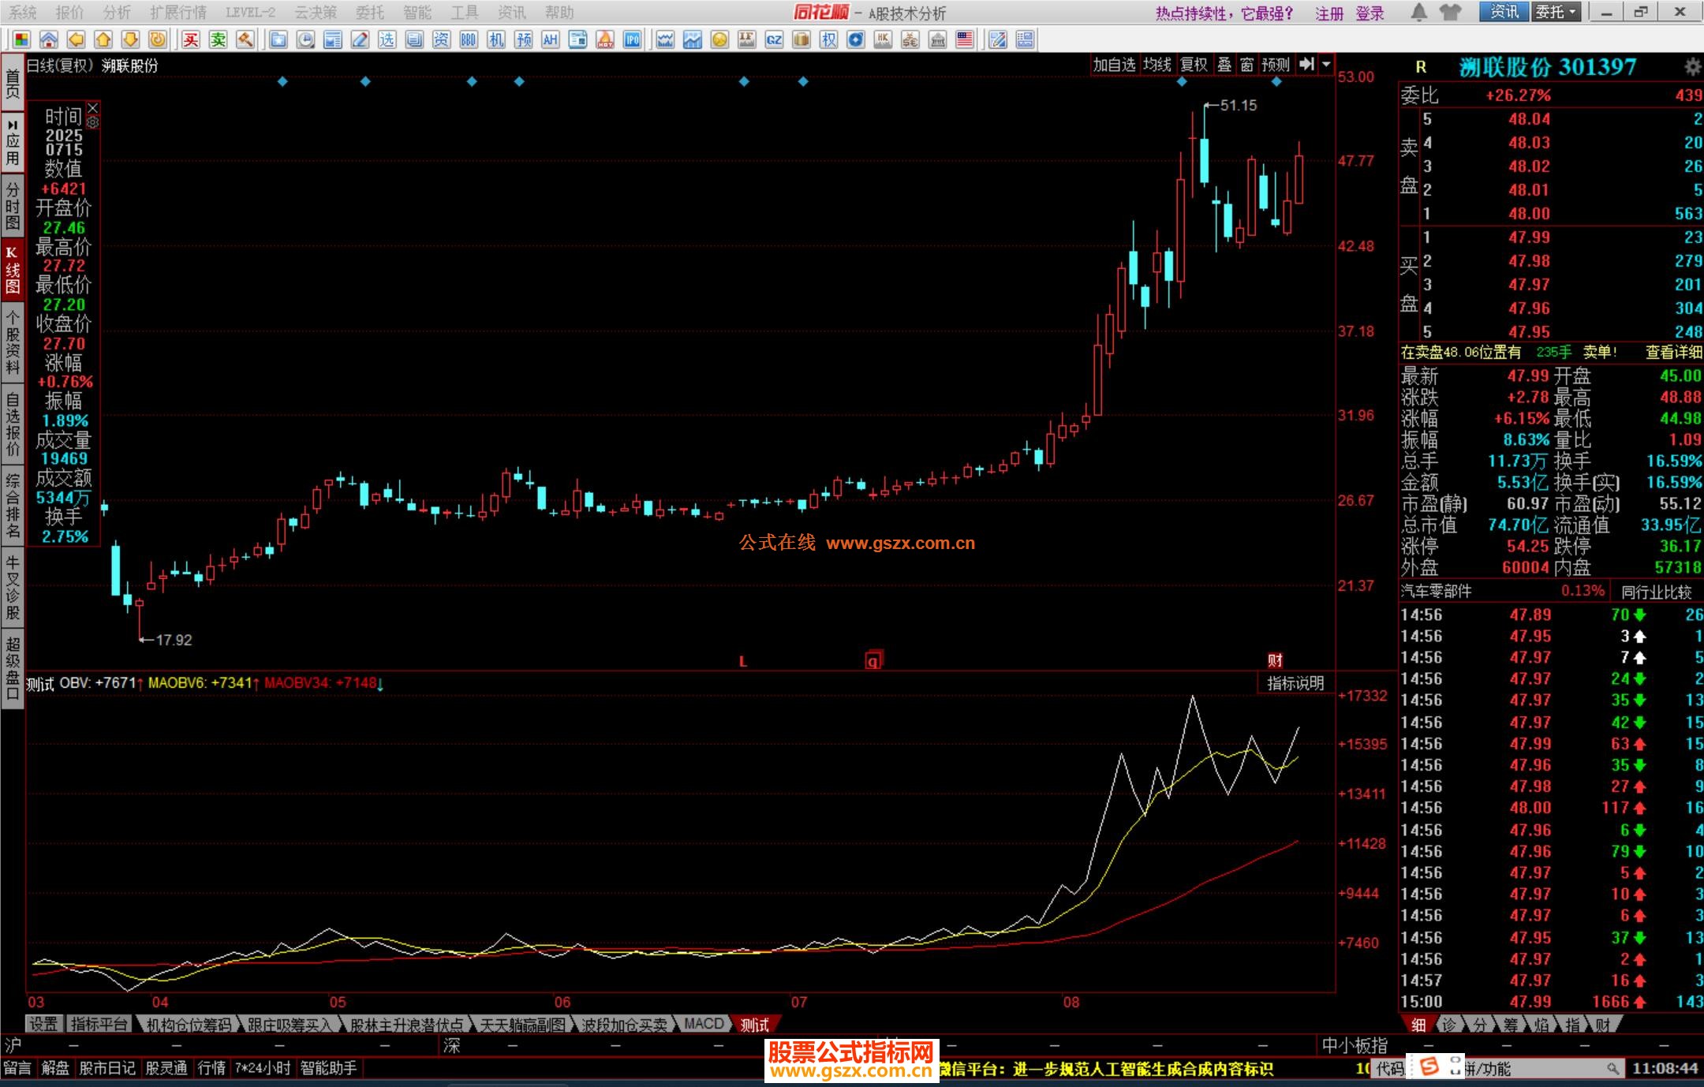This screenshot has width=1704, height=1087.
Task: Open the 分析 menu
Action: click(117, 12)
